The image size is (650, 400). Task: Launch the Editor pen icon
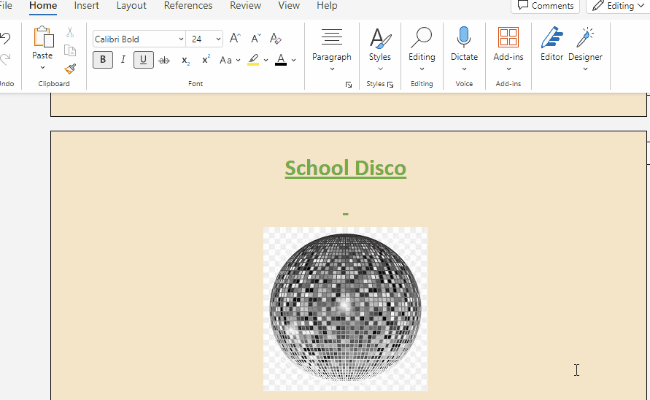point(552,38)
